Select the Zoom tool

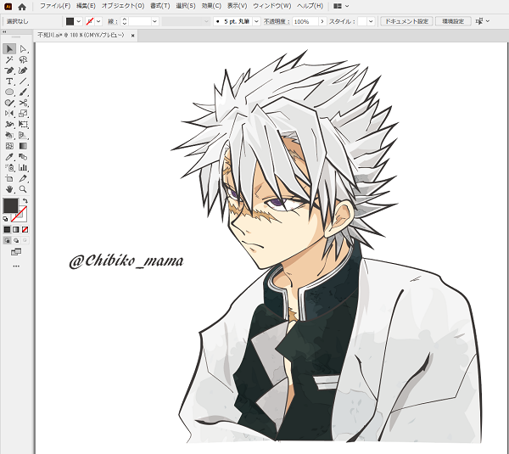[x=23, y=189]
